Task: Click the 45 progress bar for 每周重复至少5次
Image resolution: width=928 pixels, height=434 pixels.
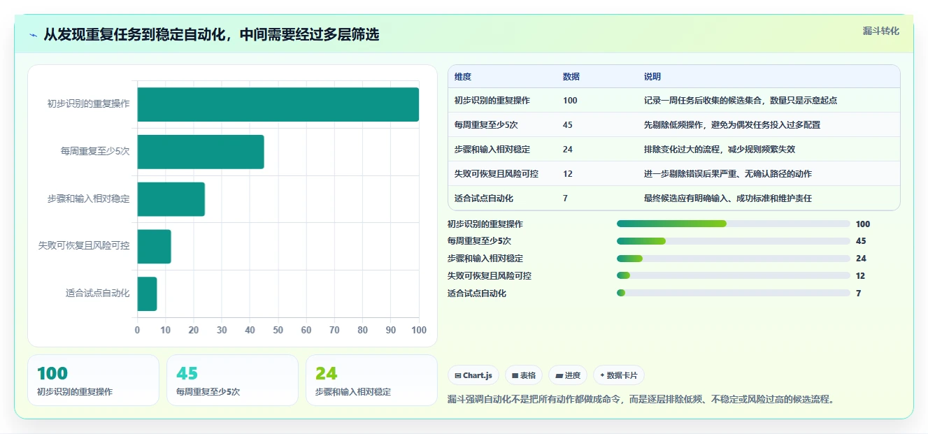Action: pos(734,241)
